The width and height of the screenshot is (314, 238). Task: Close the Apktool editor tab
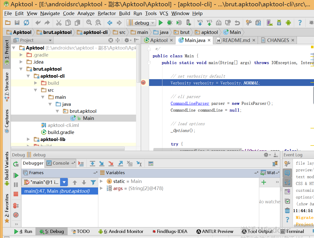pos(171,40)
